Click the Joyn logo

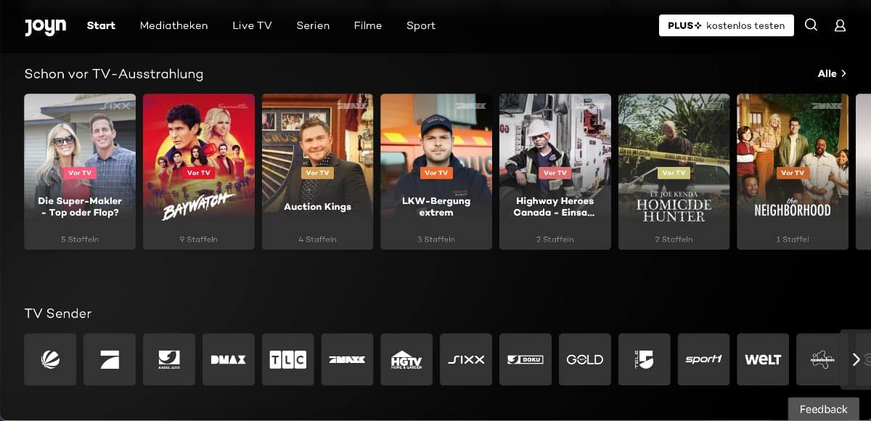pos(45,26)
